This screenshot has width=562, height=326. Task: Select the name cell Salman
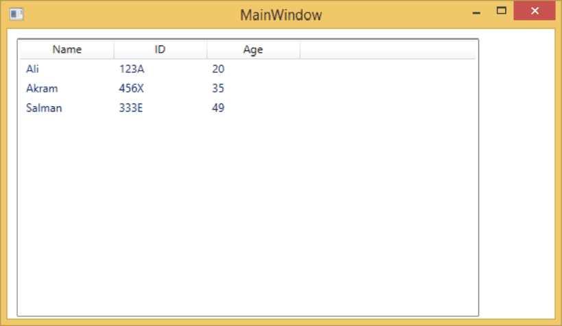click(x=44, y=108)
